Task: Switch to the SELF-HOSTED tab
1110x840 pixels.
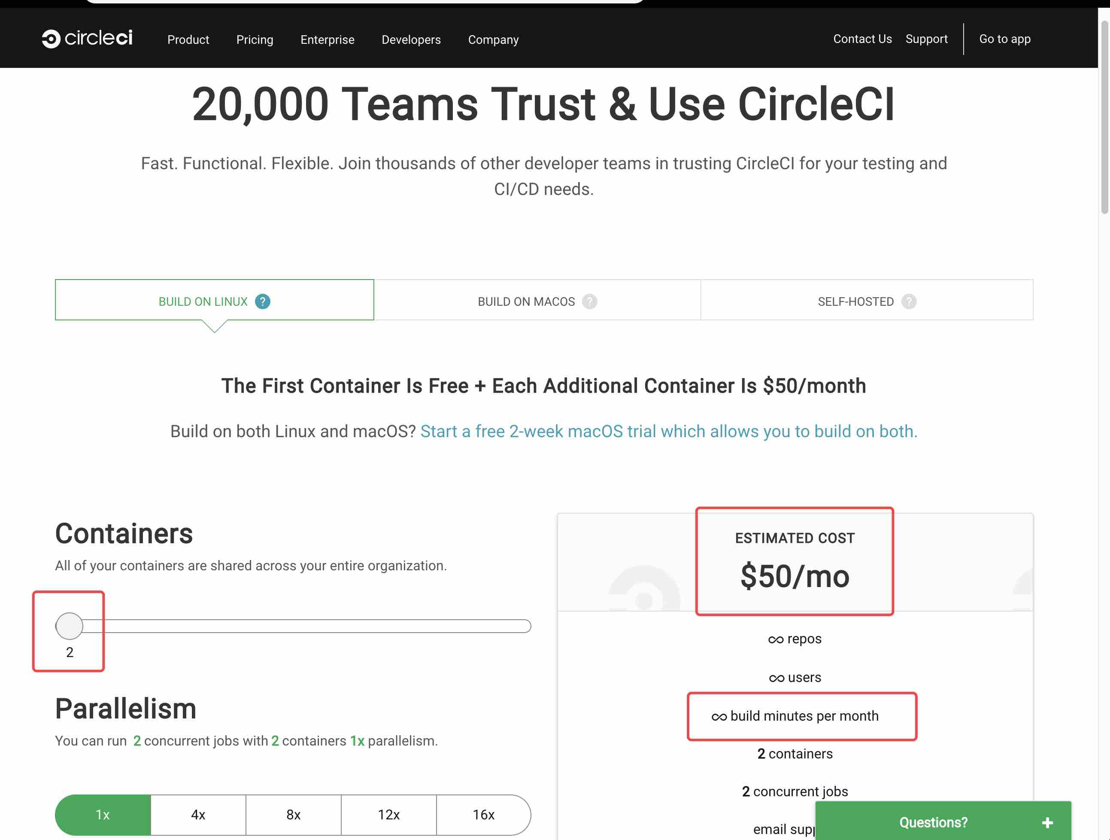Action: (855, 301)
